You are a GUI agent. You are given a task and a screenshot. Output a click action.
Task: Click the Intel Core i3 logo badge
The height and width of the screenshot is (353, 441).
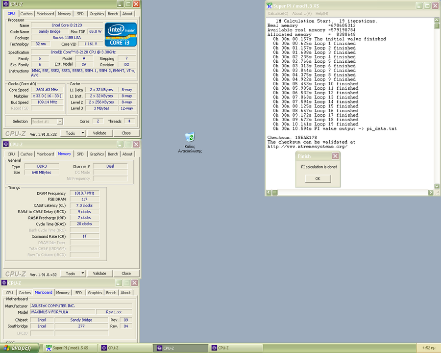click(x=121, y=35)
